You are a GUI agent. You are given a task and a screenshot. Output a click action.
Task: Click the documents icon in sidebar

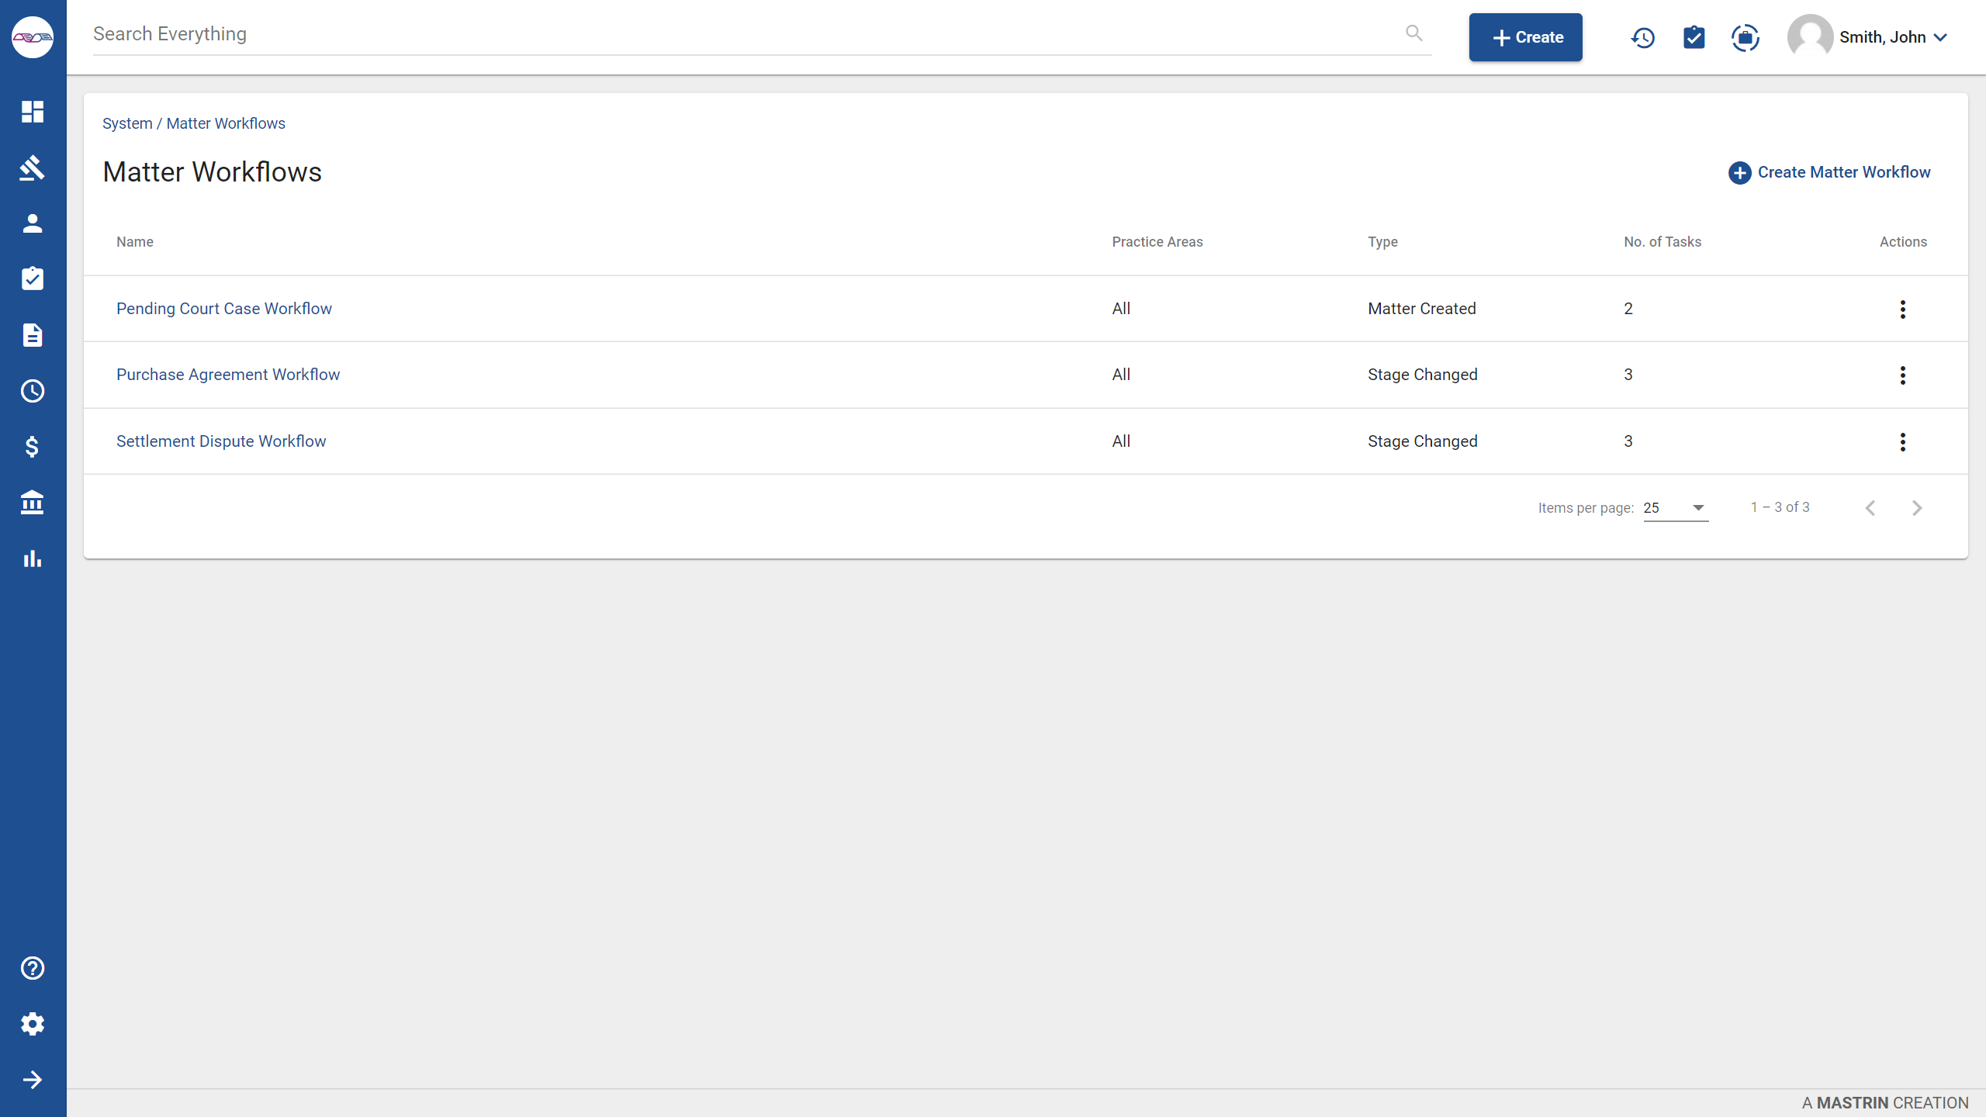click(33, 334)
